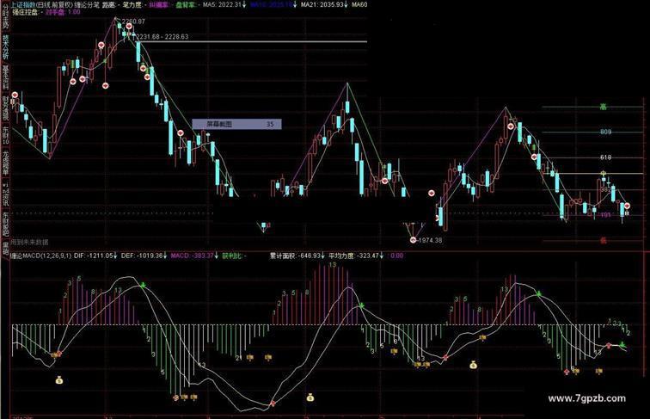The height and width of the screenshot is (419, 650).
Task: Switch to the 技术分析 sidebar tab
Action: 5,46
